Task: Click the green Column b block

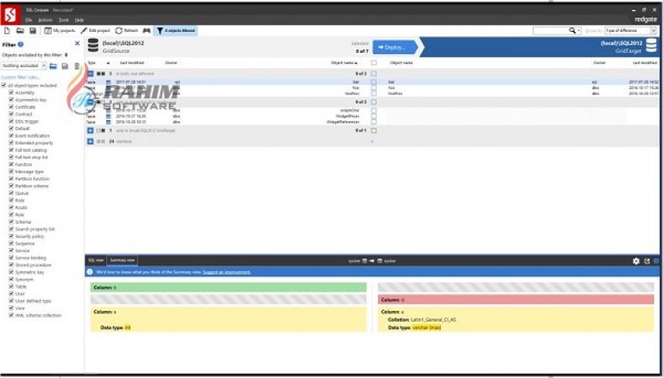Action: click(x=228, y=287)
